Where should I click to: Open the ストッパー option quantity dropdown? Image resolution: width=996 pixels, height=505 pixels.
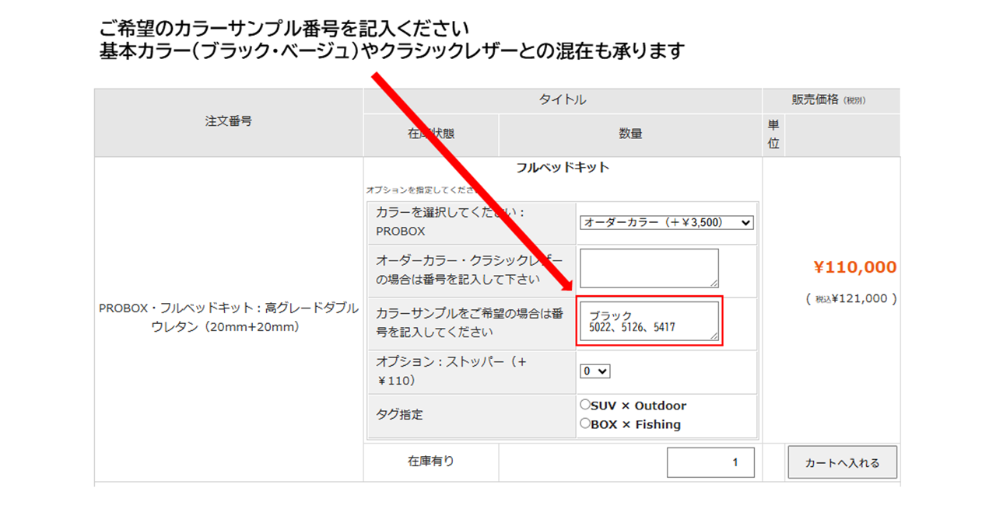[595, 371]
